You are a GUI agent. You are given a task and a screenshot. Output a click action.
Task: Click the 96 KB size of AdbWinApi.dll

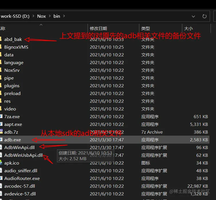click(202, 148)
